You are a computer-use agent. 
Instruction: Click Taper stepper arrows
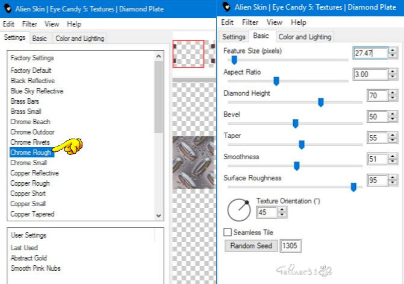pos(393,137)
